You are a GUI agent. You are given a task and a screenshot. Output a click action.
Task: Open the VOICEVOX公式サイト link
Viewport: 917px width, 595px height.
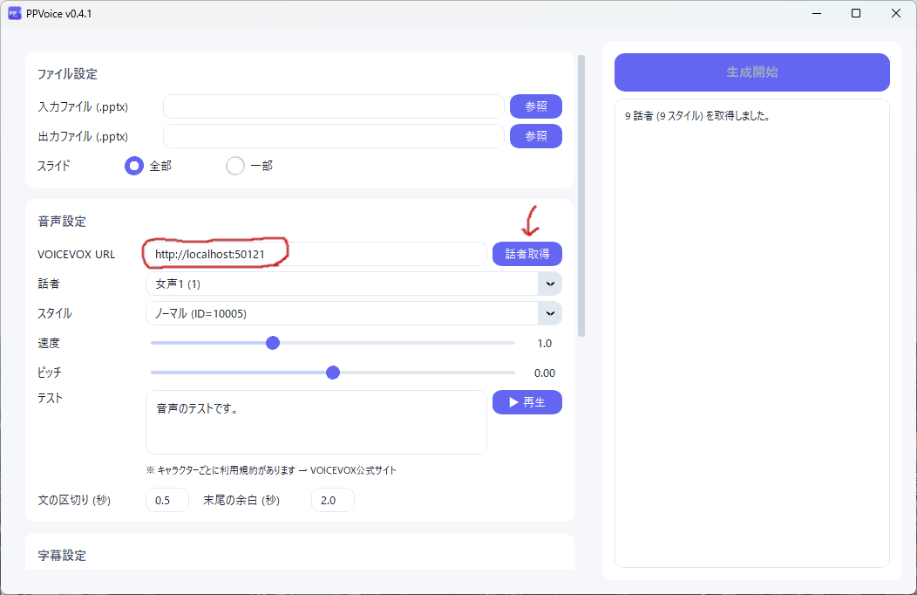353,470
